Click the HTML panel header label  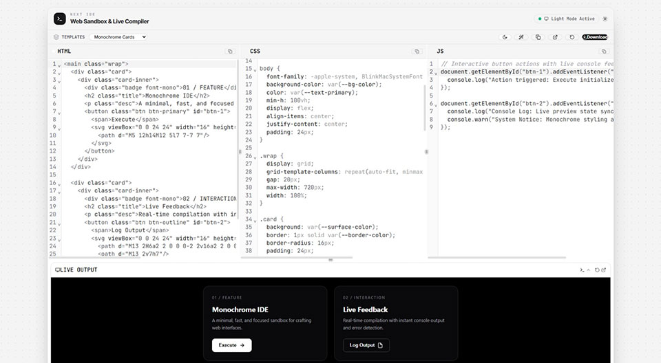tap(64, 52)
